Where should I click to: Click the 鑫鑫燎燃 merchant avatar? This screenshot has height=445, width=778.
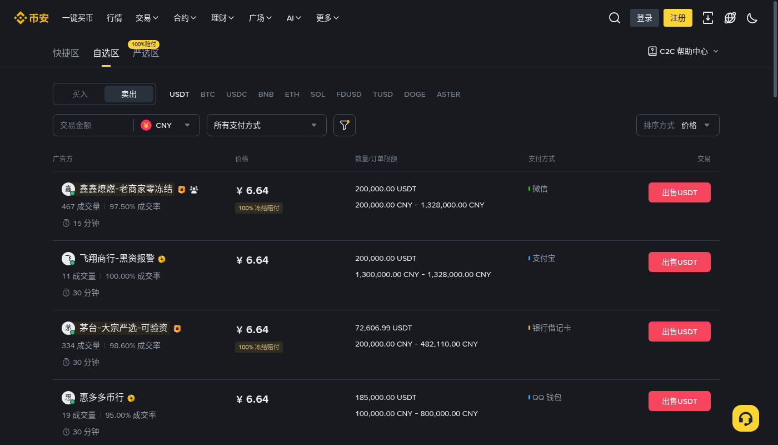68,189
